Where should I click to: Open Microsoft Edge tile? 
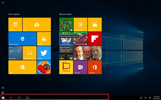tap(22, 39)
